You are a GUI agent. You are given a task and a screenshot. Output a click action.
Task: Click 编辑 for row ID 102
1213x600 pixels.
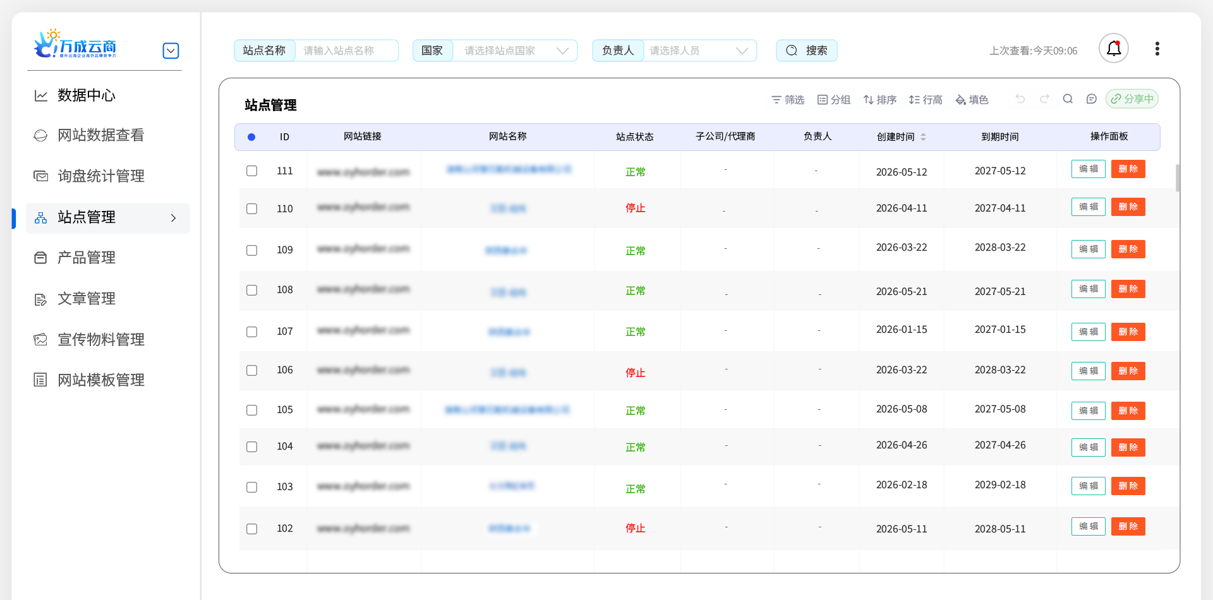1088,527
